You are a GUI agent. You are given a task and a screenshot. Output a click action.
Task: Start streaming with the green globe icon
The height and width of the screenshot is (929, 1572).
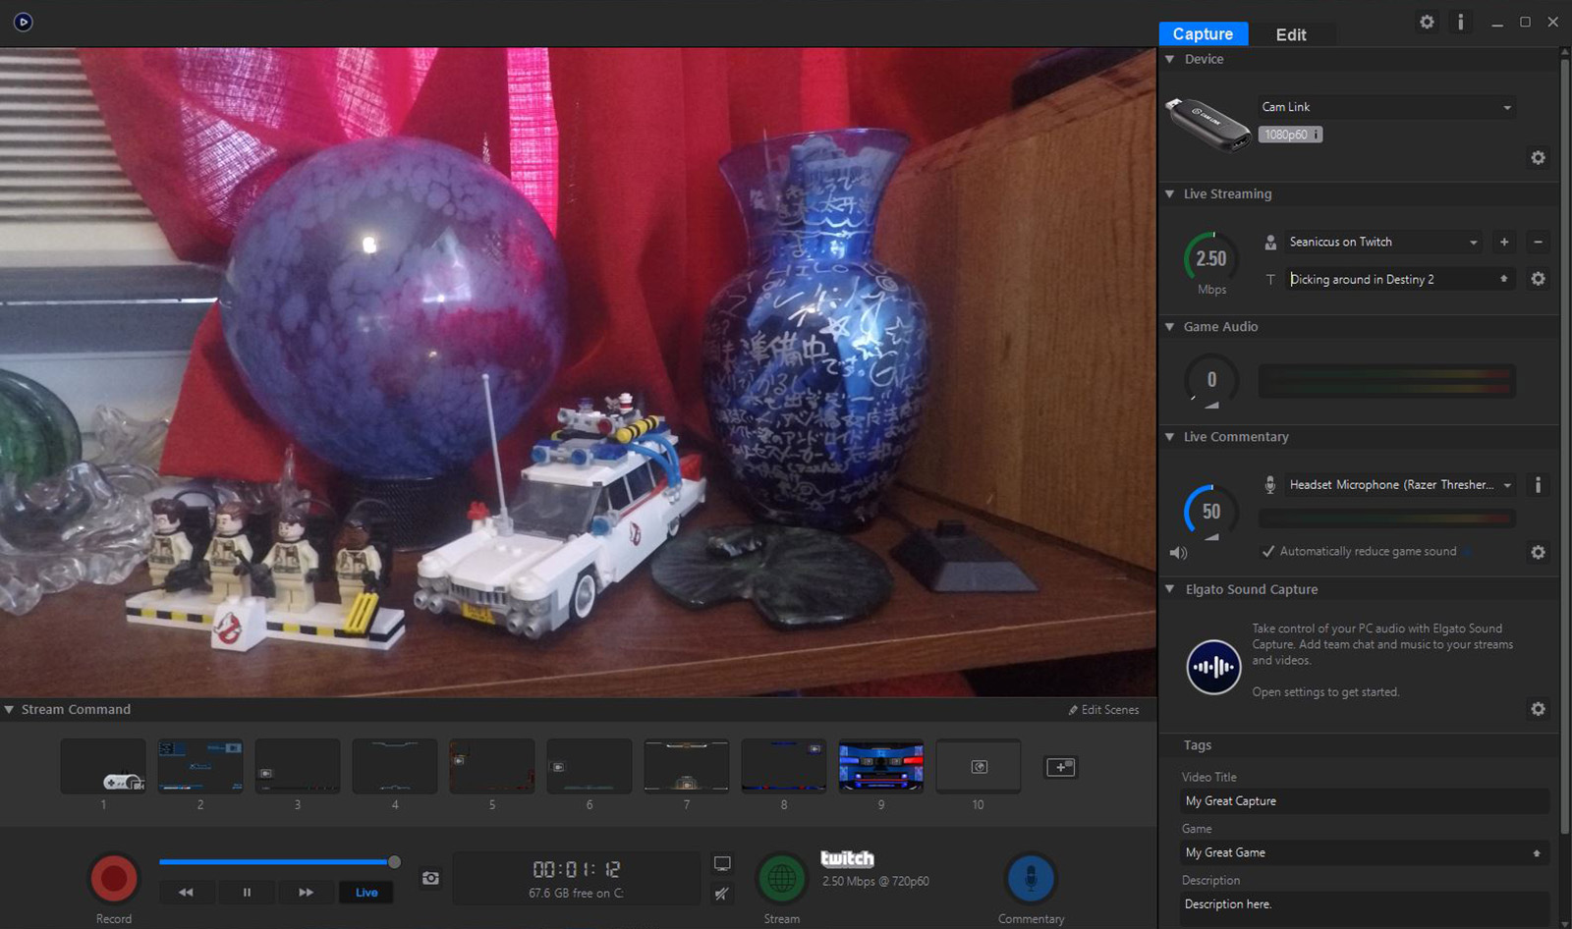coord(781,878)
